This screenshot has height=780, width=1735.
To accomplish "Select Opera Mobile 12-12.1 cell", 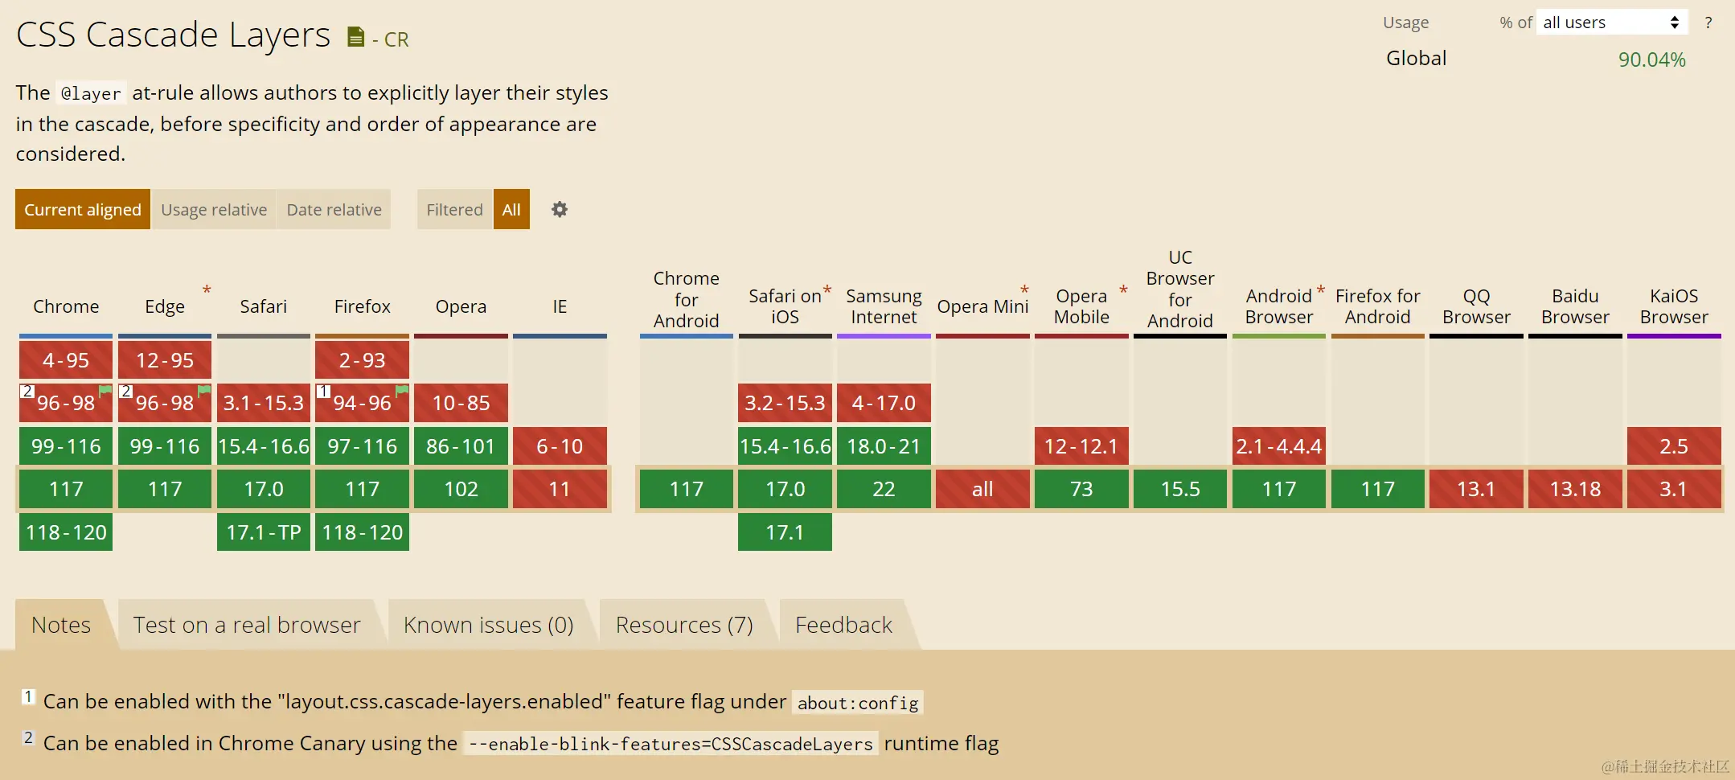I will (1081, 446).
